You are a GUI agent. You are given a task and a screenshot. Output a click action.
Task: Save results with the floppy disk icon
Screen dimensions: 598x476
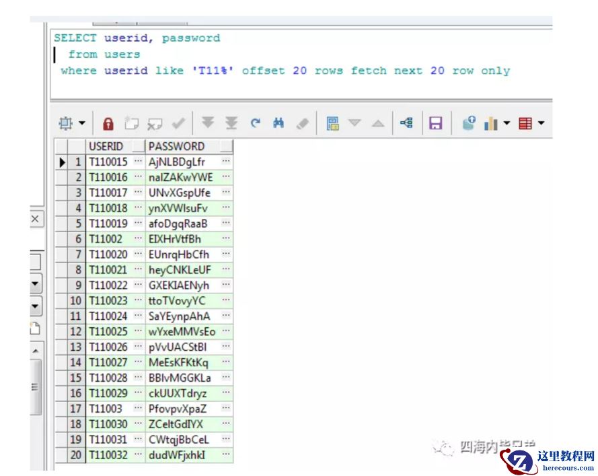(435, 123)
